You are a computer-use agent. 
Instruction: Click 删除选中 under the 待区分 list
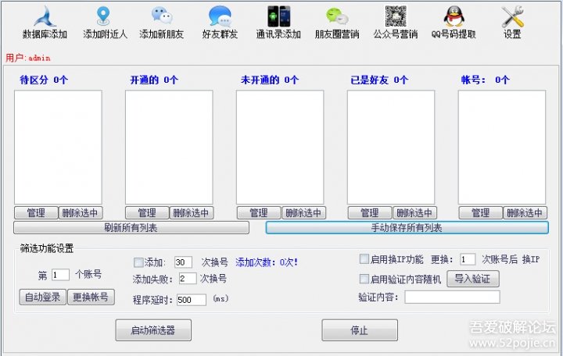pos(81,212)
